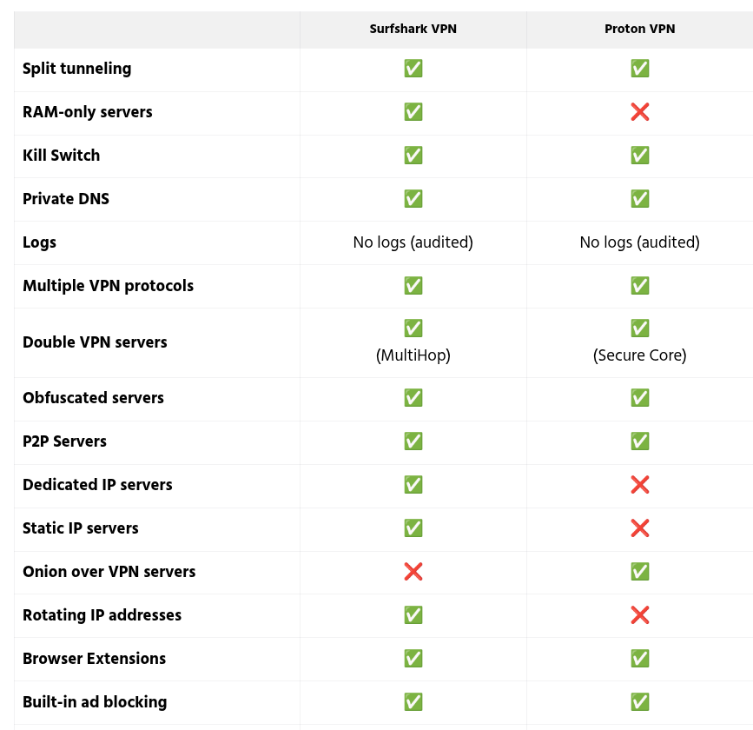
Task: Click Surfshark's Browser Extensions checkmark
Action: coord(413,659)
